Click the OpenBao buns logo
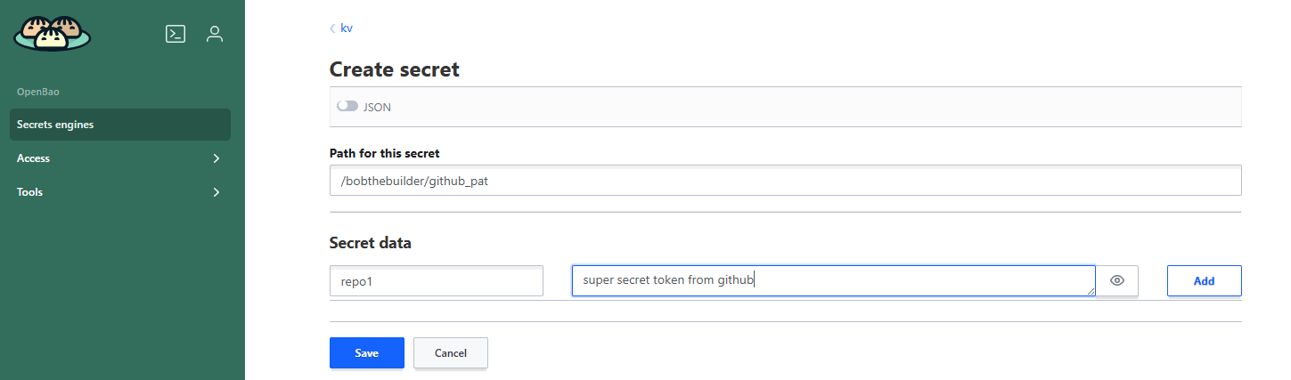Viewport: 1291px width, 380px height. coord(52,34)
